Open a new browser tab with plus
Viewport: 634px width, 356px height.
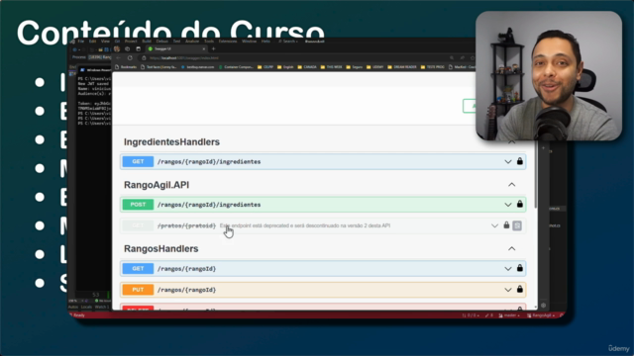[x=214, y=48]
